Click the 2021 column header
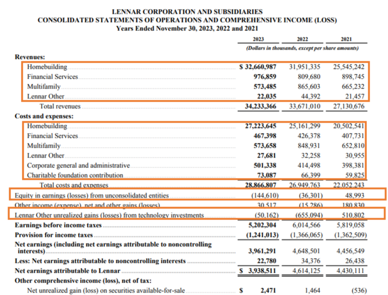 click(346, 39)
